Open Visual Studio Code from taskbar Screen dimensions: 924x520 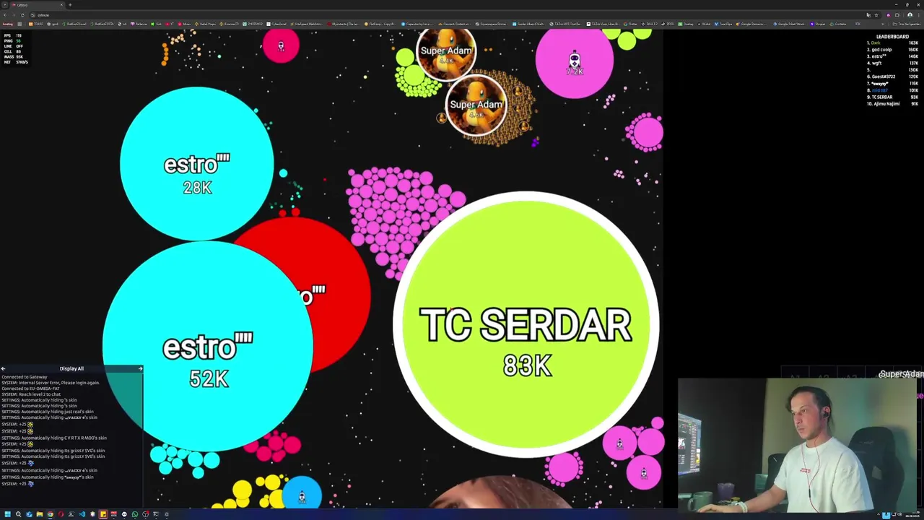click(x=82, y=514)
